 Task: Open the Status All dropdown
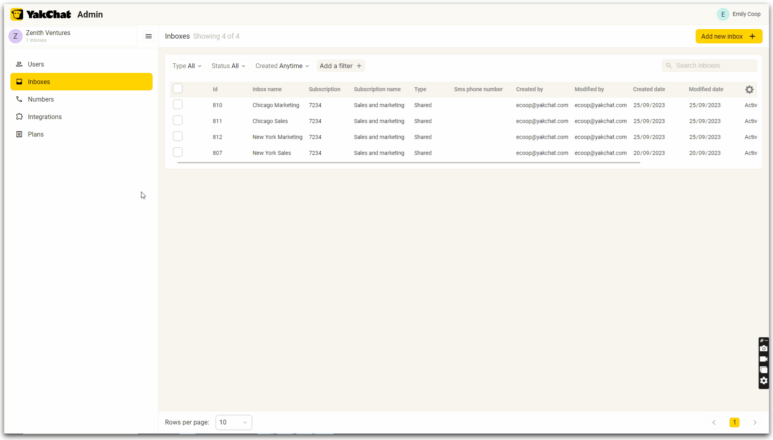228,66
